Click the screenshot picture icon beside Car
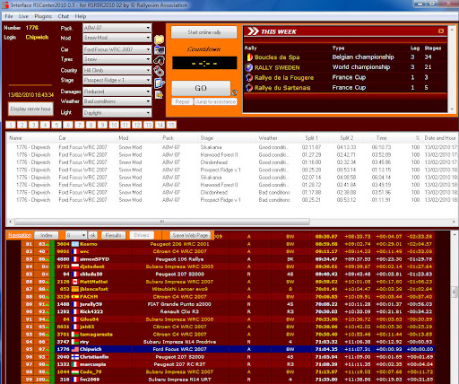 point(160,50)
